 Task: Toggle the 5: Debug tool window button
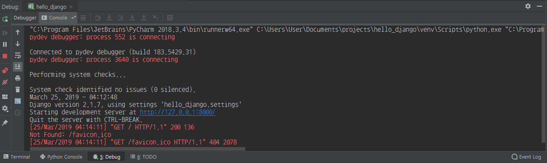tap(106, 157)
